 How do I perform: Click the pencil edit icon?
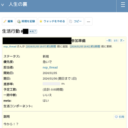click(x=5, y=21)
